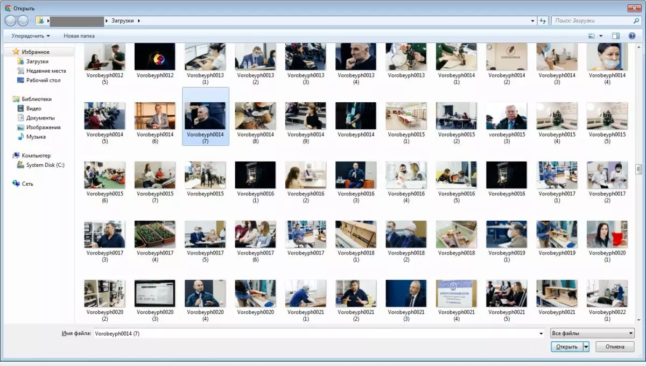Open the address bar history dropdown arrow
This screenshot has width=646, height=366.
tap(533, 20)
